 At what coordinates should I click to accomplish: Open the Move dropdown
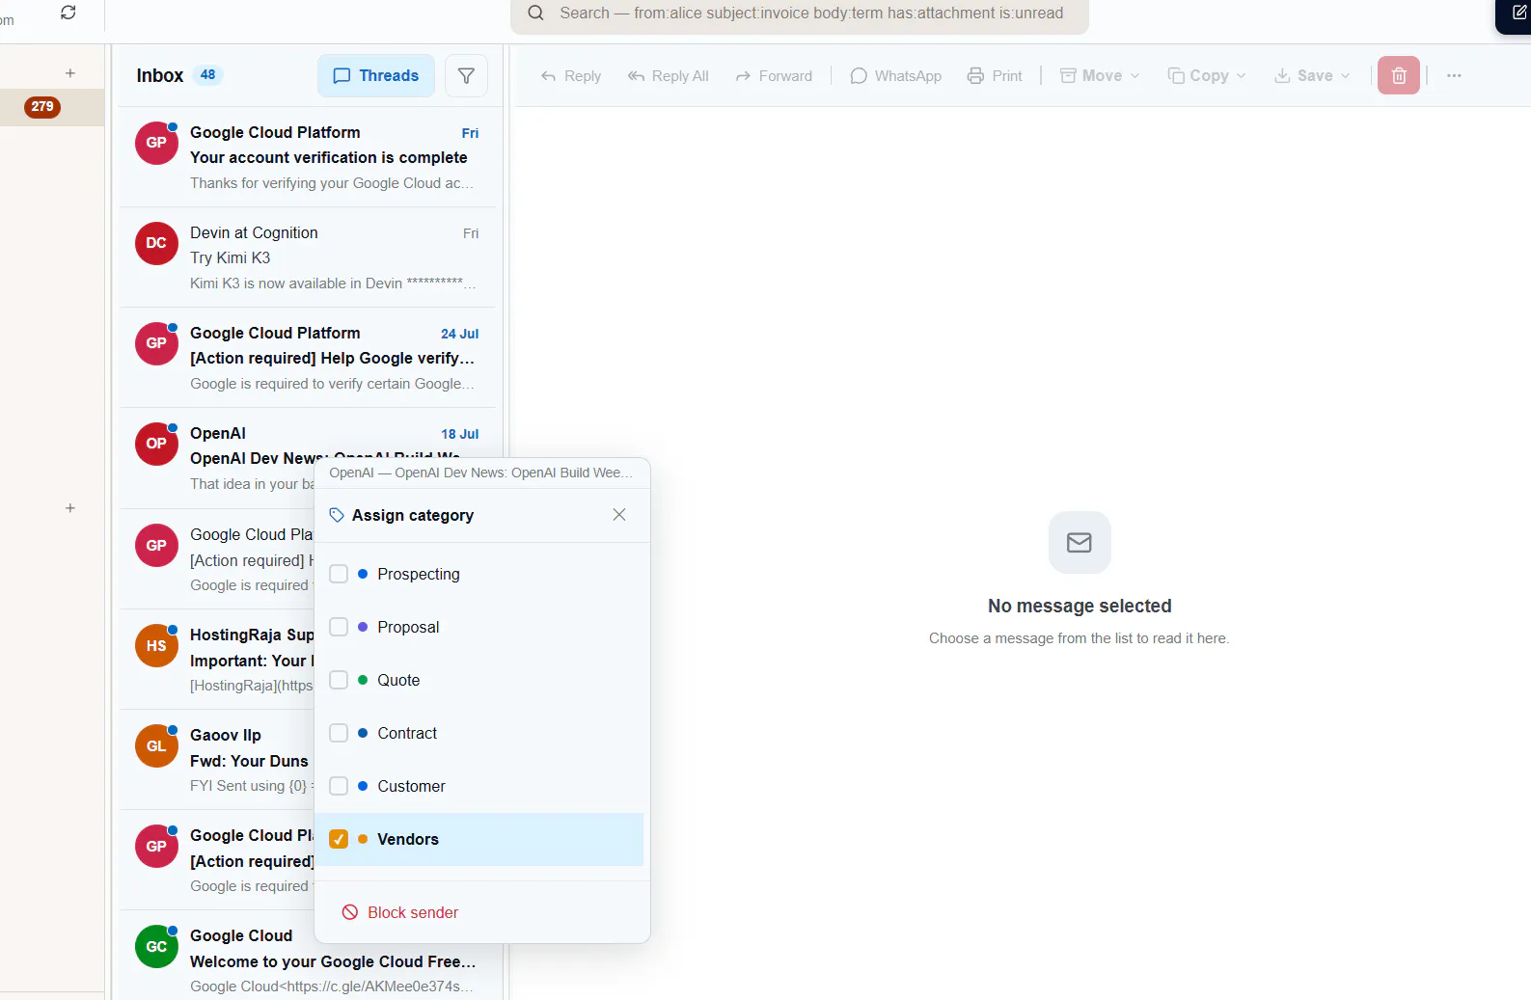coord(1100,76)
